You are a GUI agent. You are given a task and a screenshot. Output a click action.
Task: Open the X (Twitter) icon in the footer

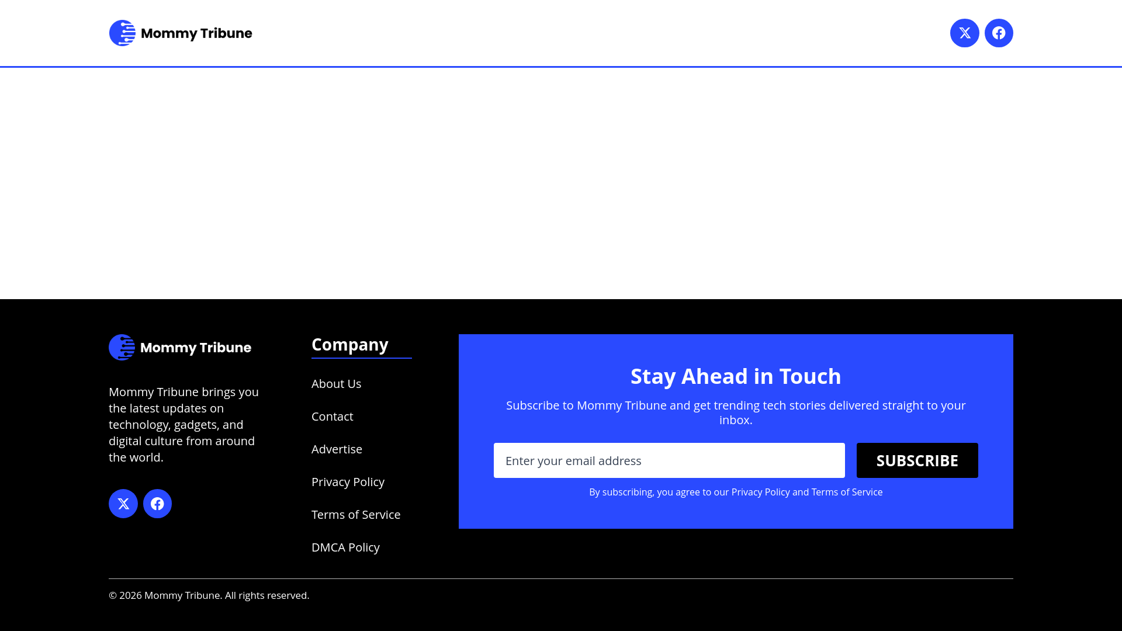(123, 504)
